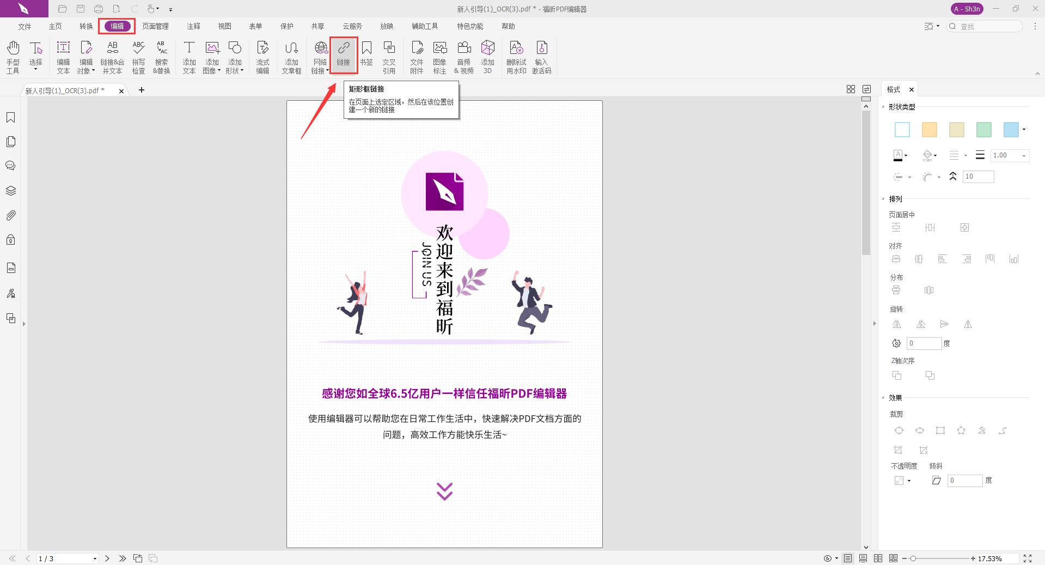Click the 添加3D tool
Image resolution: width=1045 pixels, height=565 pixels.
point(487,56)
